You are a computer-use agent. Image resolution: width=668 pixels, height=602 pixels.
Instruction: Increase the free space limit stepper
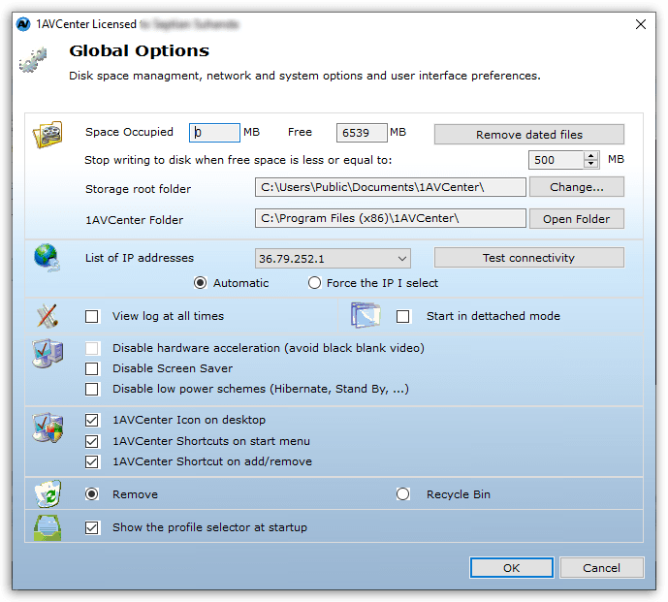point(590,156)
